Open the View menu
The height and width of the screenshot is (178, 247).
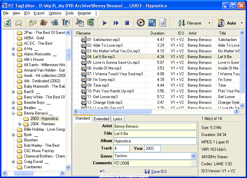[16, 13]
